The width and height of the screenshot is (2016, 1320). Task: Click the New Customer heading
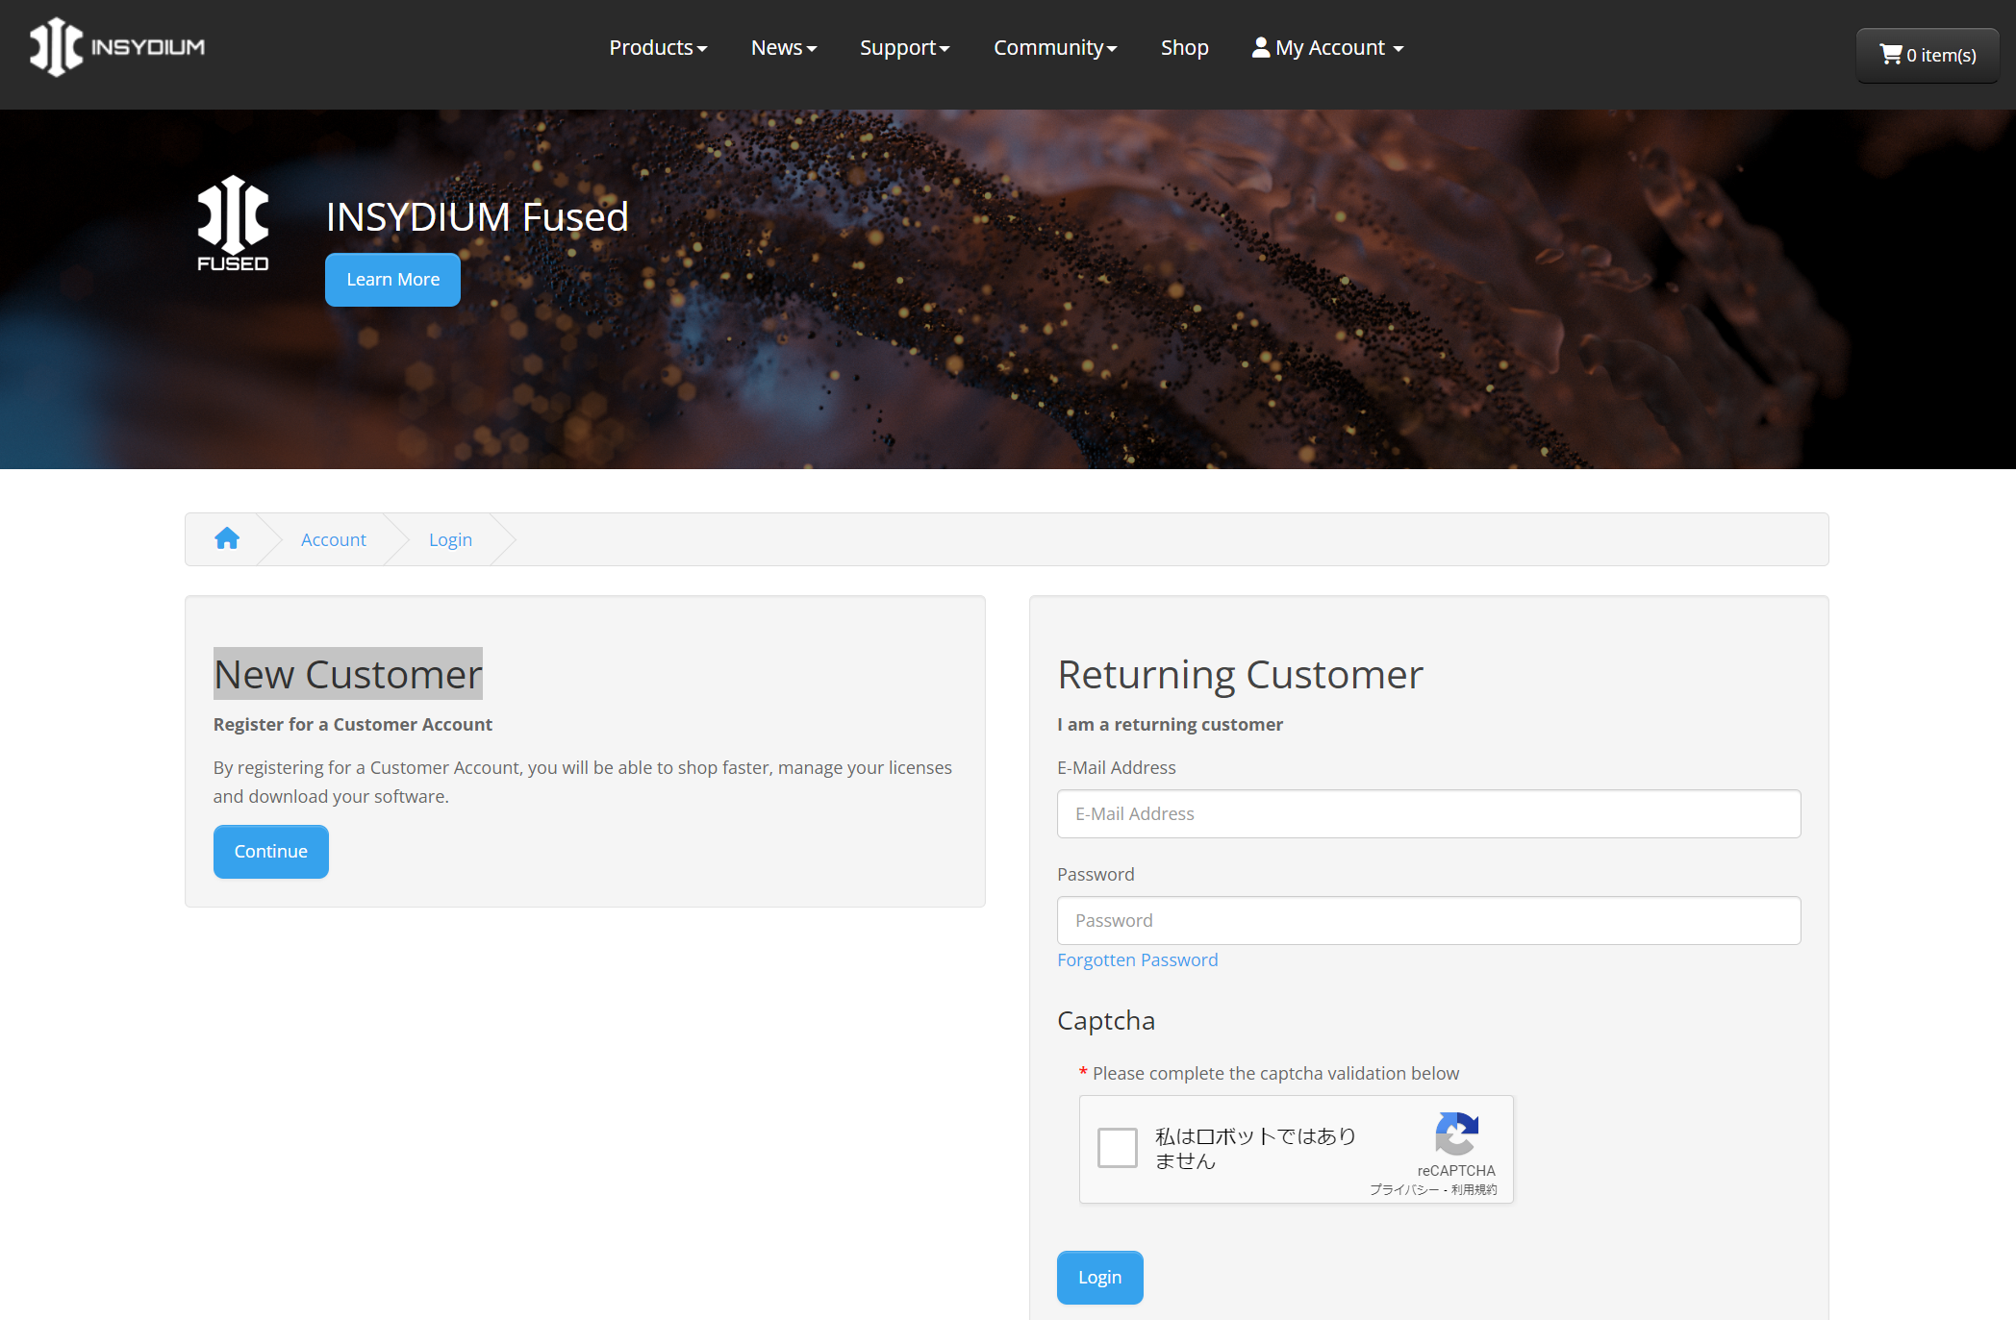(x=348, y=674)
